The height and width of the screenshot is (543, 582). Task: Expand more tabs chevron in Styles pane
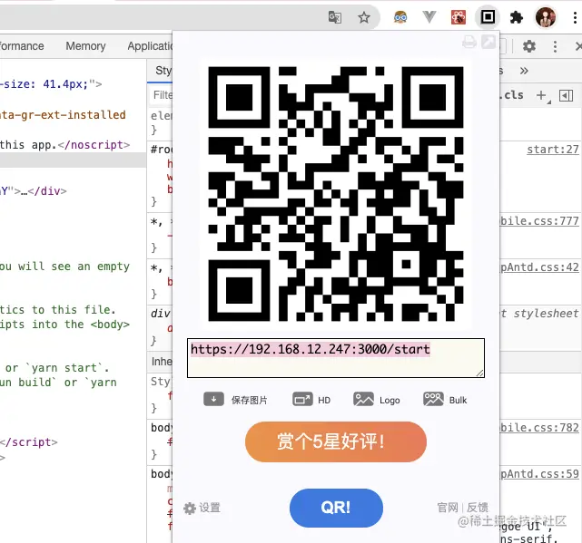point(524,71)
